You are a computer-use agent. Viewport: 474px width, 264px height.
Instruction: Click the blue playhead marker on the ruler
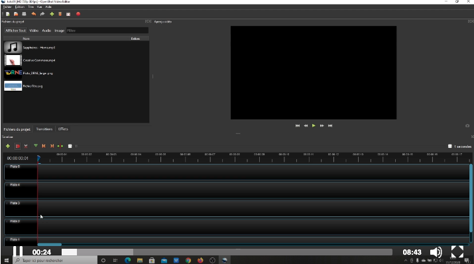[x=38, y=158]
